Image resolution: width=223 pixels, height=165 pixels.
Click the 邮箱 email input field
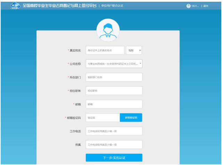(x=114, y=104)
